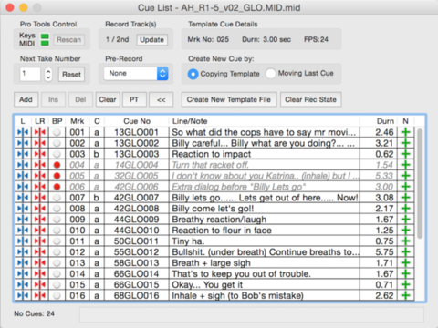
Task: Click the green plus for cue 13GLO001
Action: click(405, 132)
